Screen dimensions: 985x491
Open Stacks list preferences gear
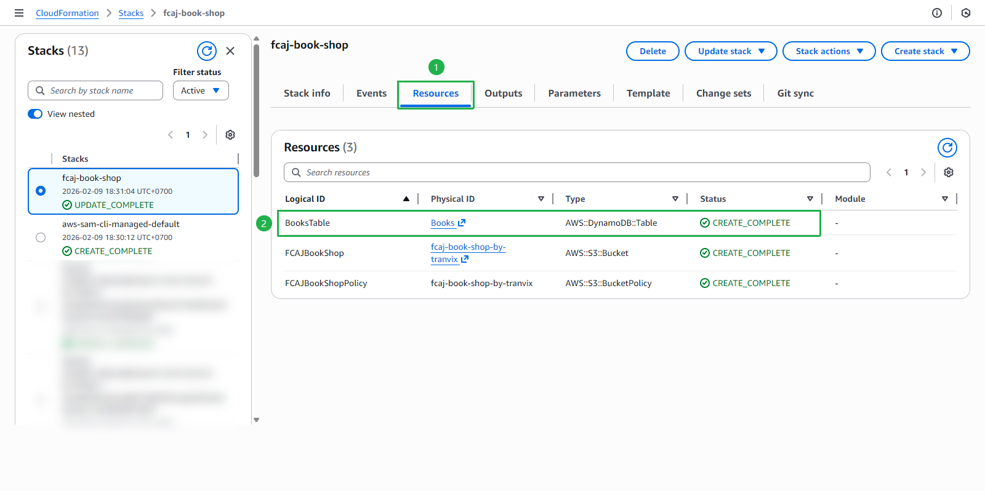pyautogui.click(x=230, y=135)
